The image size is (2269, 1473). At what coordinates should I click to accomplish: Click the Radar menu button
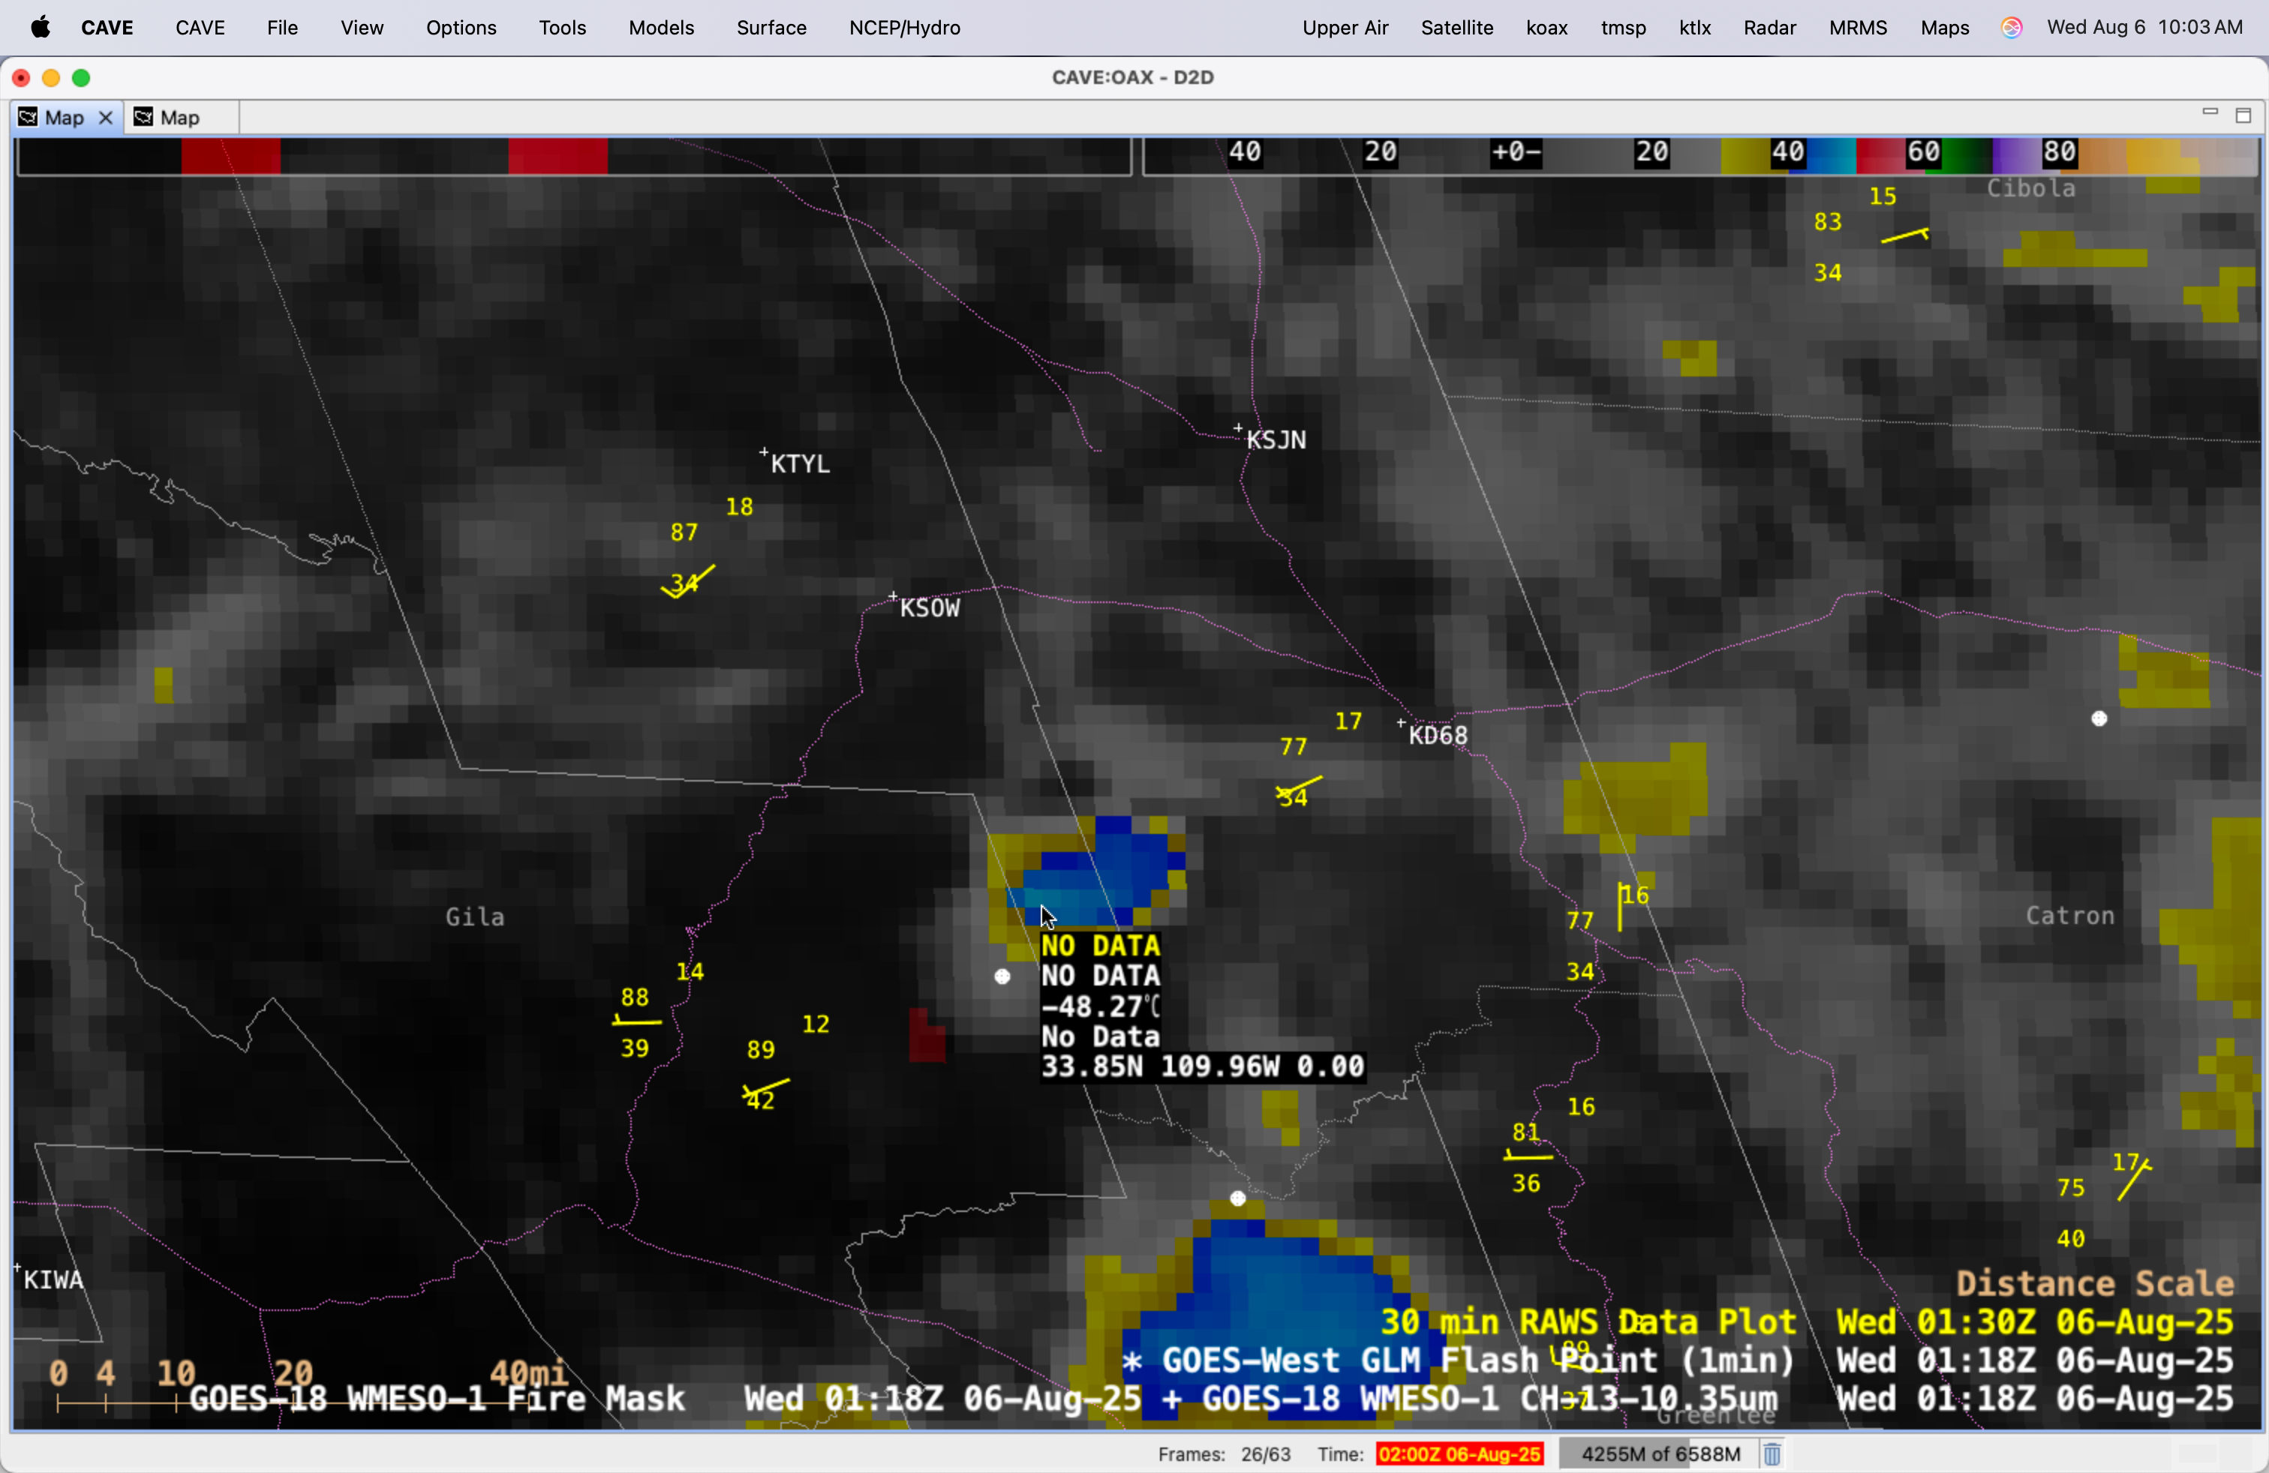[1769, 28]
